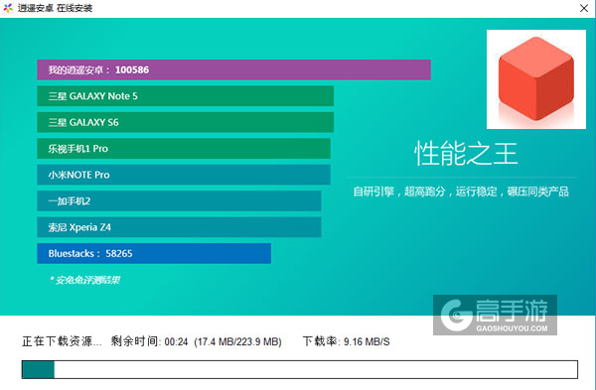This screenshot has height=390, width=596.
Task: Click the 17.4 MB/223.9 MB download size
Action: [238, 341]
